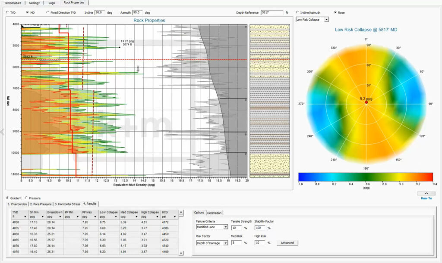Click High Collapse value 3.57 cell
This screenshot has width=442, height=263.
tap(150, 252)
